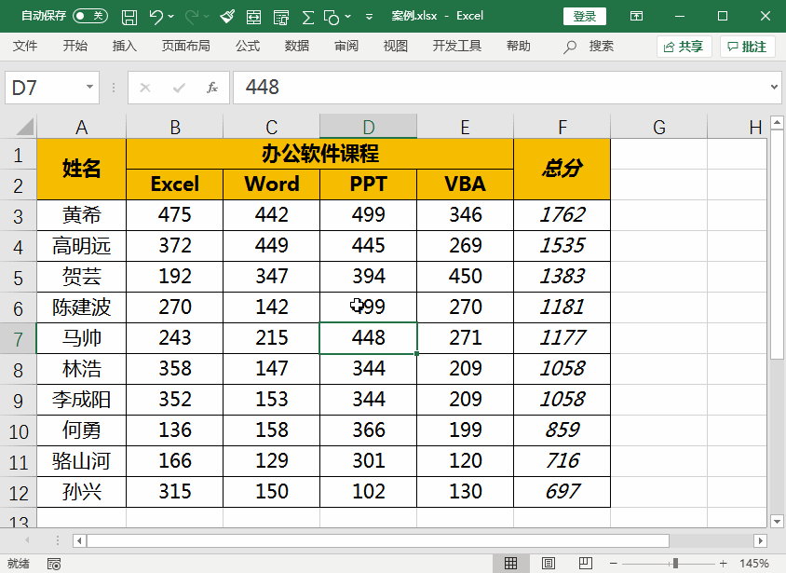Open the 数据 ribbon tab
The height and width of the screenshot is (573, 786).
[x=297, y=47]
